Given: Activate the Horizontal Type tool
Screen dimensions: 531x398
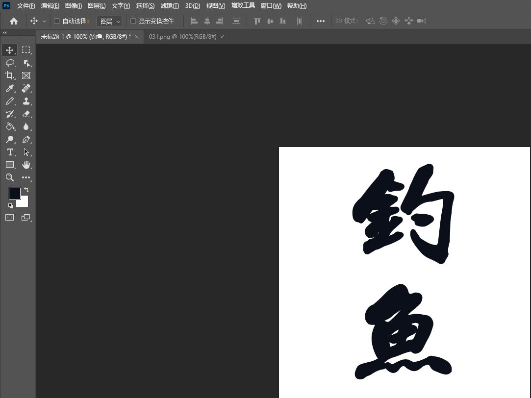Looking at the screenshot, I should coord(9,152).
